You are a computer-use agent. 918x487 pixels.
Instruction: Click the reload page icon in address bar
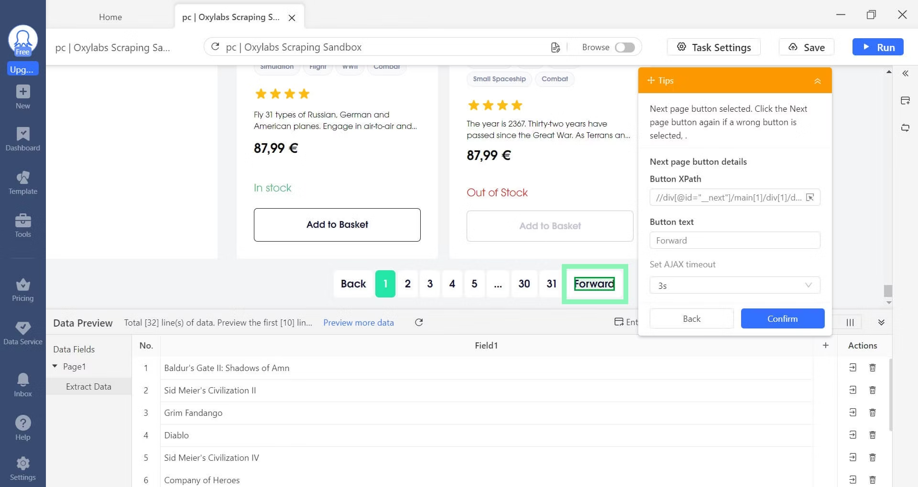215,47
